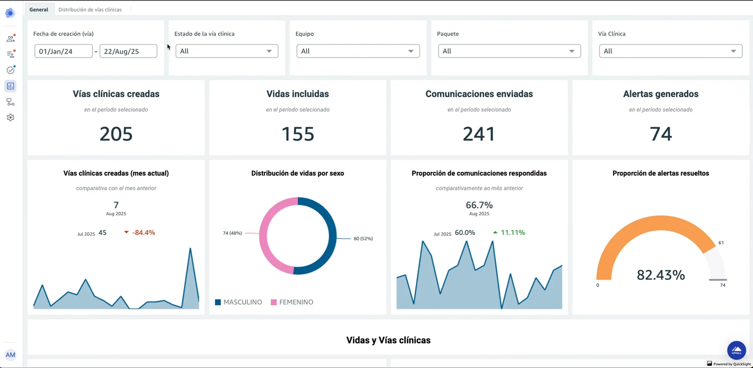Click the MASCULINO legend blue swatch
The image size is (753, 368).
218,302
